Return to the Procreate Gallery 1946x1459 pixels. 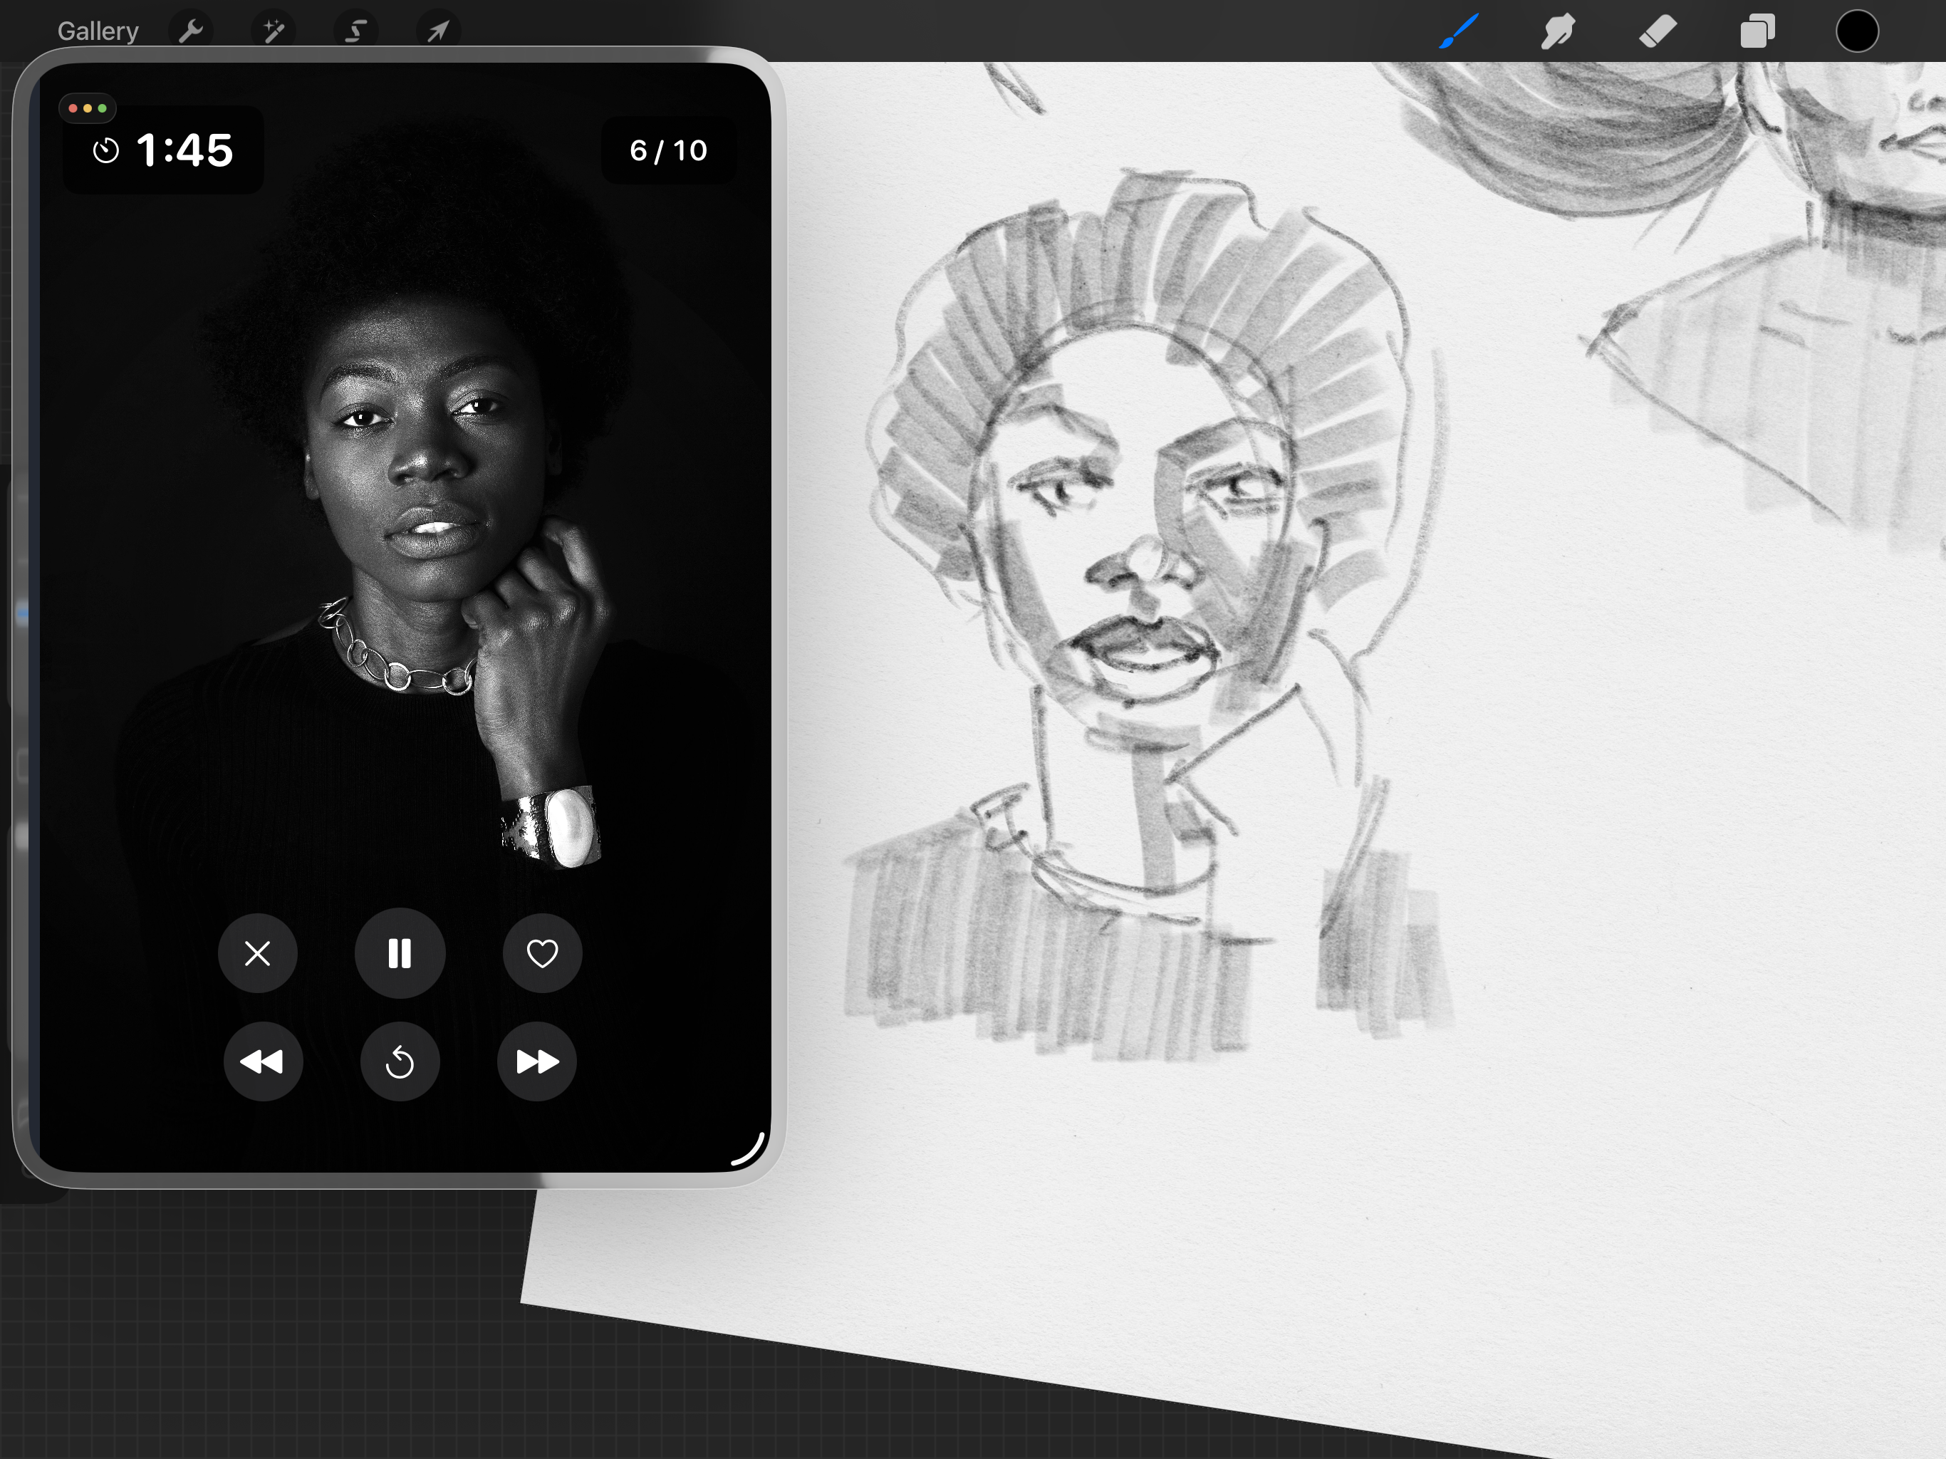(x=97, y=30)
